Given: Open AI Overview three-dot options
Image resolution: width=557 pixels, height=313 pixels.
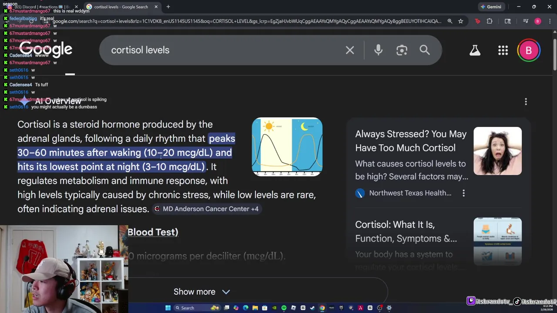Looking at the screenshot, I should click(x=526, y=102).
